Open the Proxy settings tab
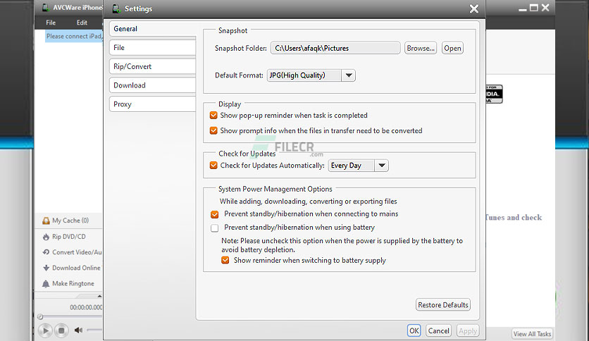This screenshot has height=341, width=589. tap(152, 104)
